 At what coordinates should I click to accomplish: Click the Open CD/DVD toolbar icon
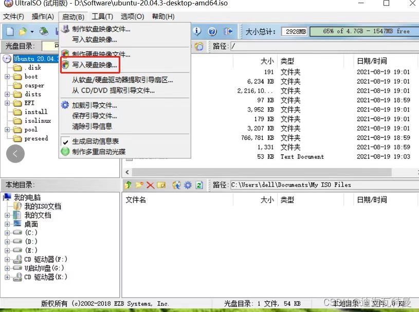click(44, 31)
